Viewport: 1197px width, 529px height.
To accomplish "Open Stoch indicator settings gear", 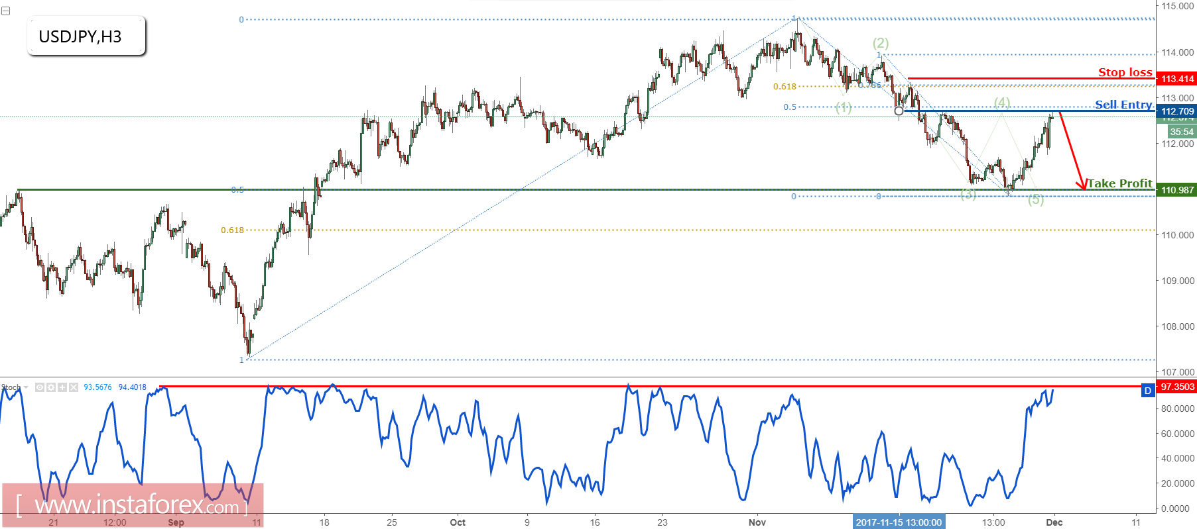I will (51, 387).
